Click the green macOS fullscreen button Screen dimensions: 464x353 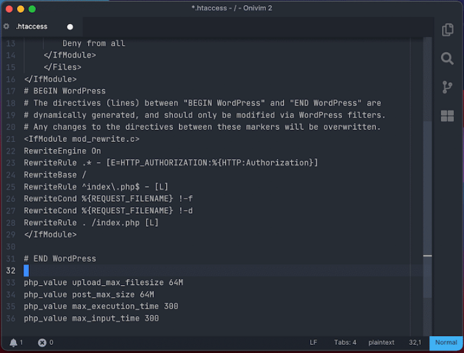point(32,9)
